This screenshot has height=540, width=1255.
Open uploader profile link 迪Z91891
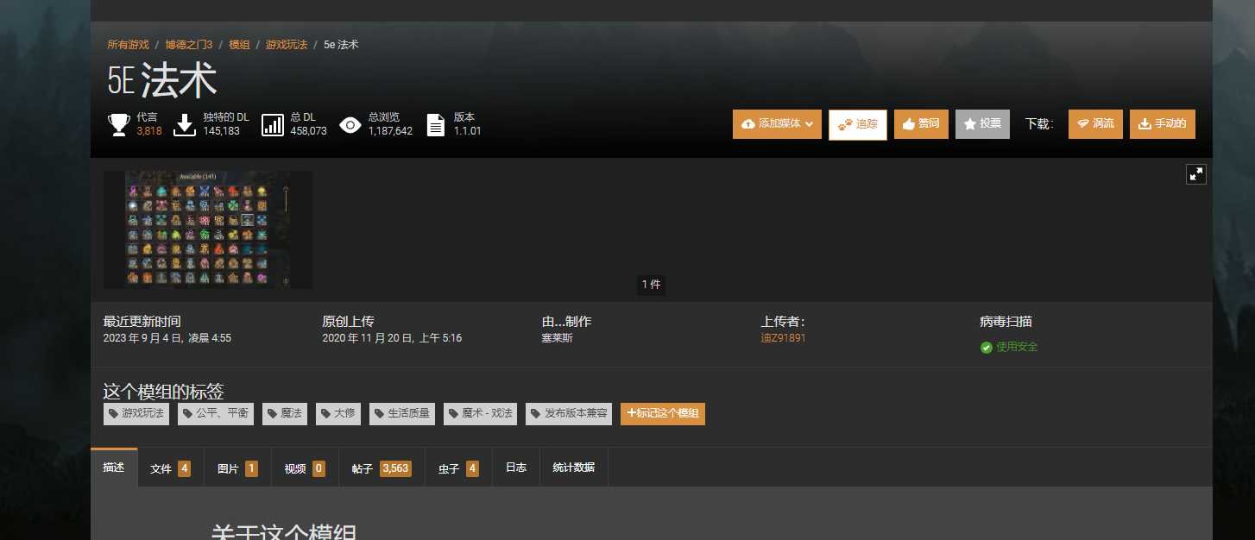pyautogui.click(x=783, y=338)
